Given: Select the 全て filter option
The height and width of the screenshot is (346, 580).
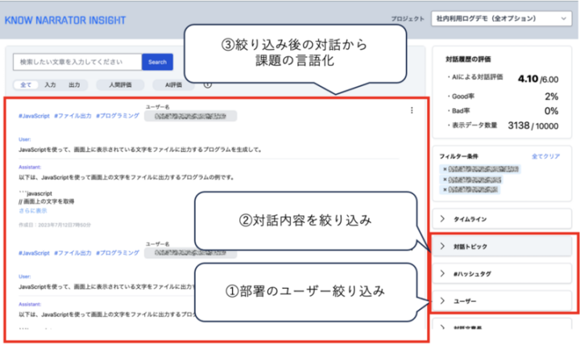Looking at the screenshot, I should 26,84.
